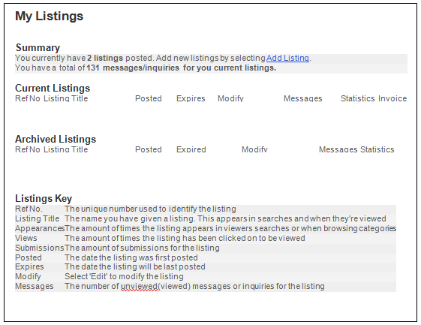
Task: Click the 131 messages/inquiries summary text
Action: point(133,68)
